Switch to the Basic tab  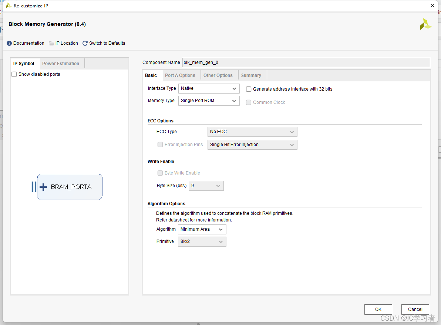[x=151, y=75]
